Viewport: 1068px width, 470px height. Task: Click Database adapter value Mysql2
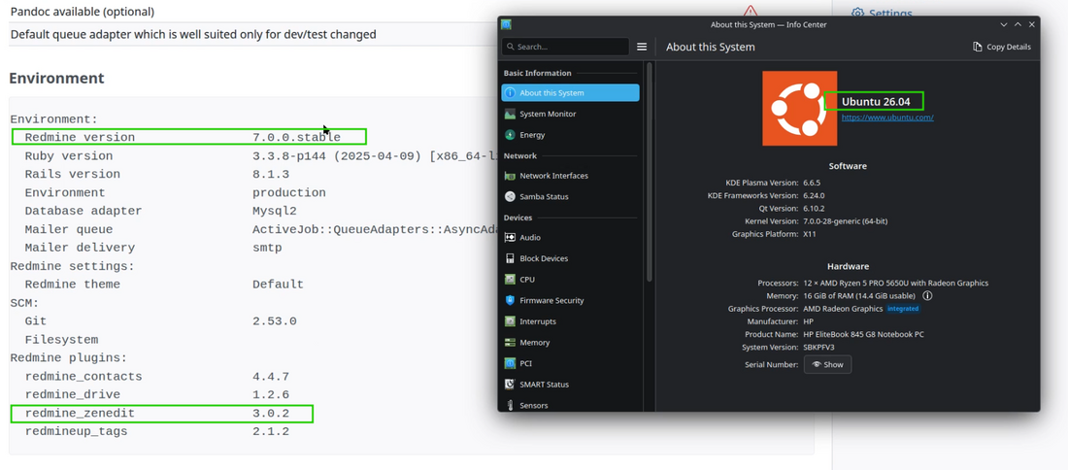coord(275,211)
